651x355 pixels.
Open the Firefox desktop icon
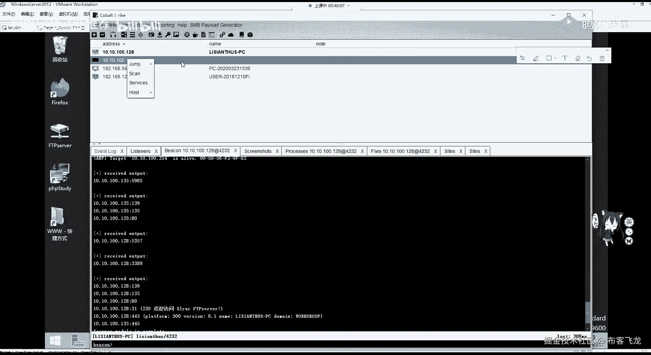point(60,92)
